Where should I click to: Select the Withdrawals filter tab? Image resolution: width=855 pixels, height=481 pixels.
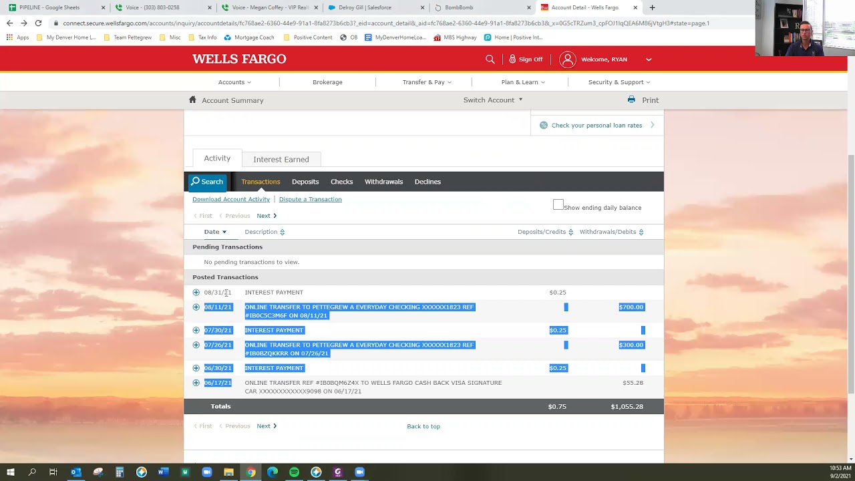(383, 182)
